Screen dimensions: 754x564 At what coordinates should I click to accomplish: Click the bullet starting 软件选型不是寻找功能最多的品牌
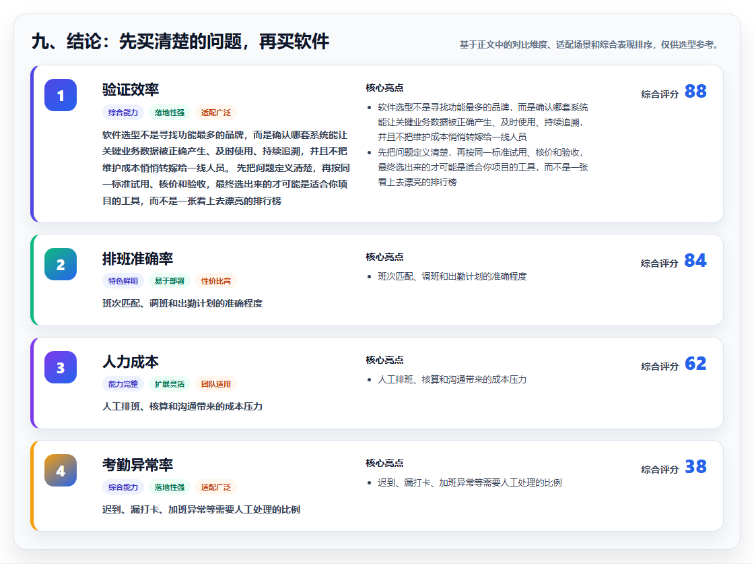point(483,122)
